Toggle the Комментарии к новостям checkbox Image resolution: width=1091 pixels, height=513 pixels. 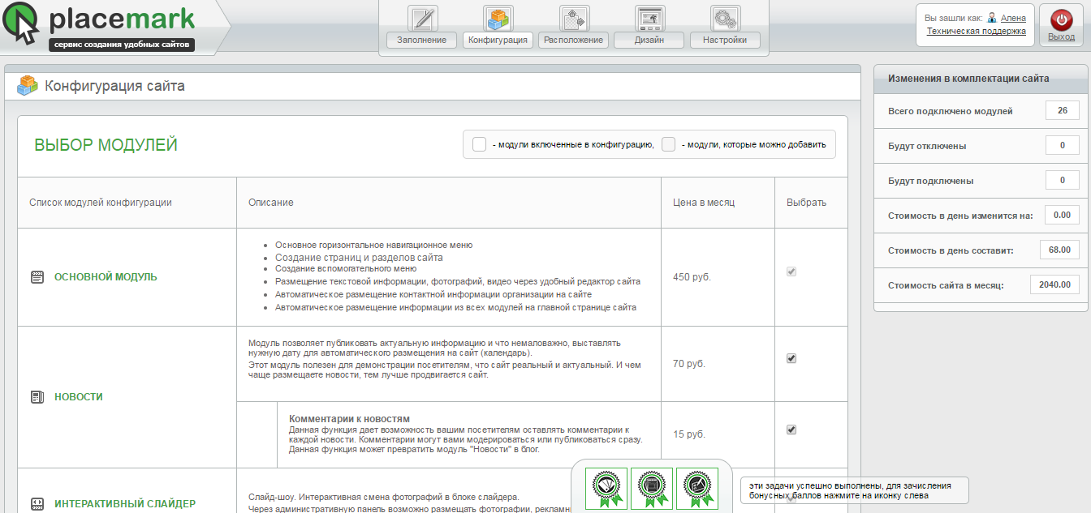pyautogui.click(x=791, y=430)
